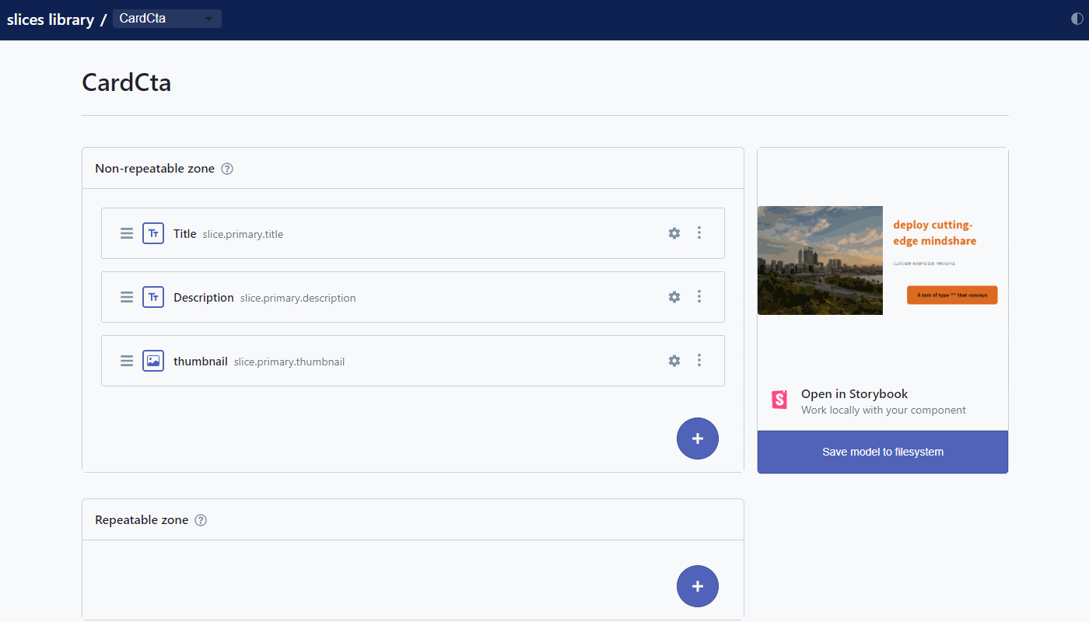Image resolution: width=1089 pixels, height=622 pixels.
Task: Go to slices library breadcrumb
Action: pyautogui.click(x=51, y=19)
